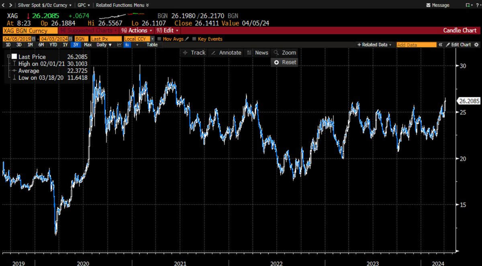482x266 pixels.
Task: Select the 1M time range
Action: click(30, 45)
